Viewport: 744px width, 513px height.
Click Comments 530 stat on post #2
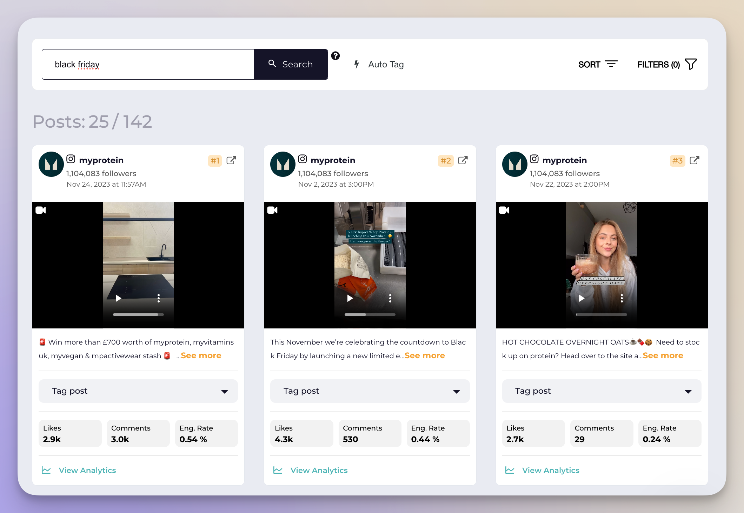coord(370,433)
